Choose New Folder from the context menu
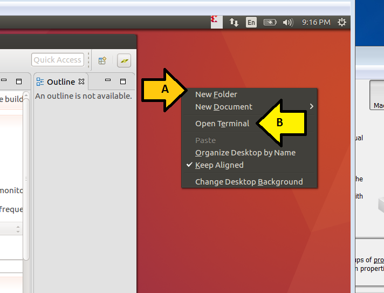Image resolution: width=384 pixels, height=293 pixels. point(216,94)
